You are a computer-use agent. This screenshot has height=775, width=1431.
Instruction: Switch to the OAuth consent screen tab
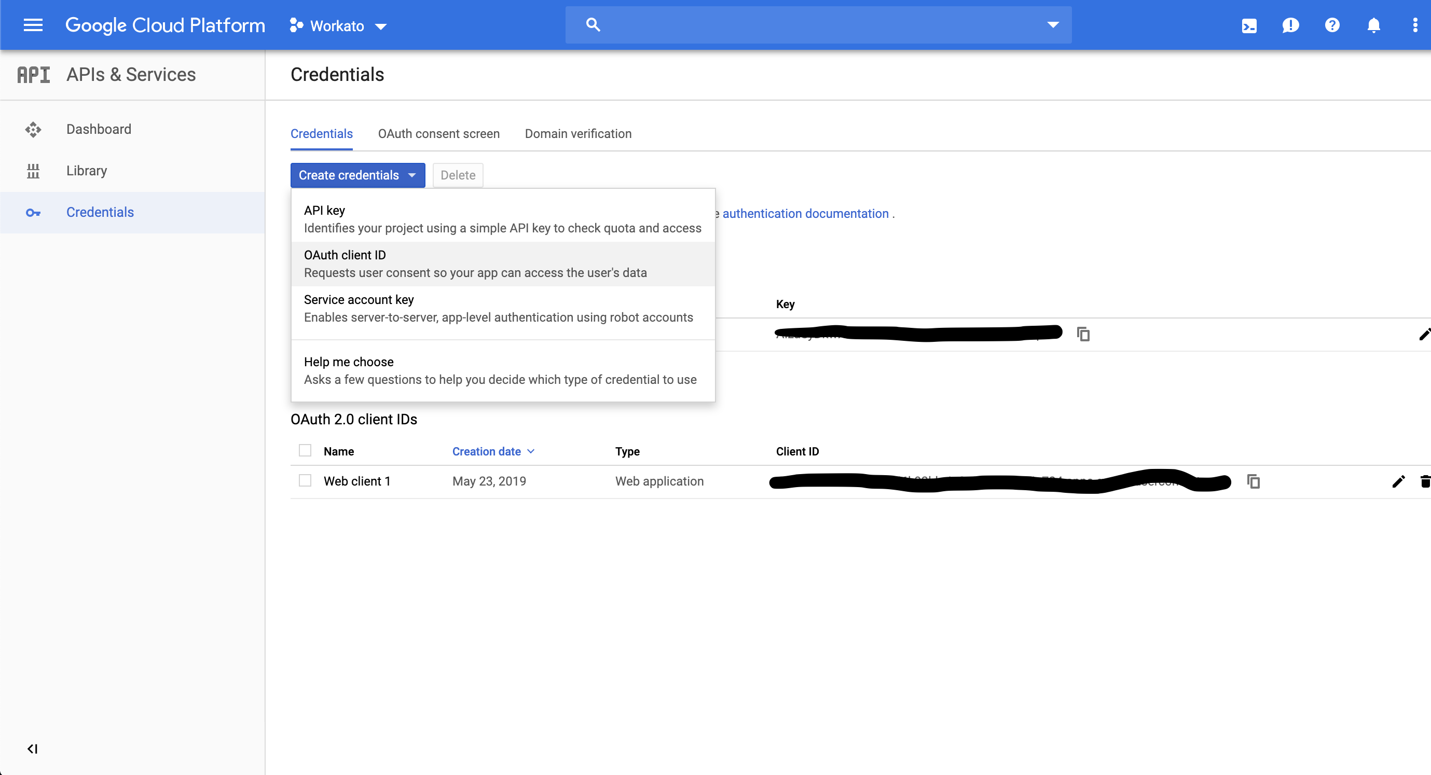(438, 133)
